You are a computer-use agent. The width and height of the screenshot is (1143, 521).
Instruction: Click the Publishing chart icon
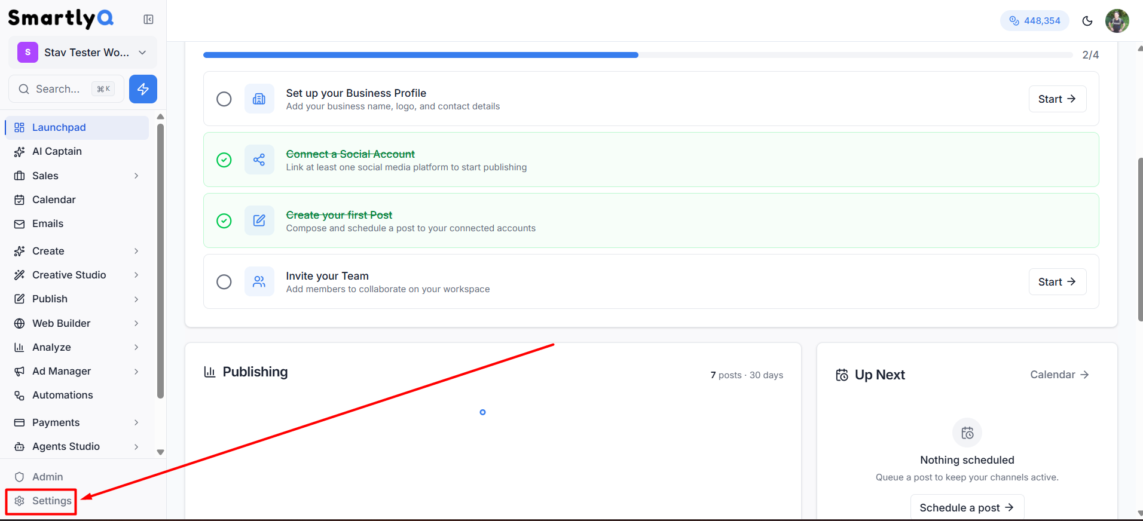click(x=210, y=372)
